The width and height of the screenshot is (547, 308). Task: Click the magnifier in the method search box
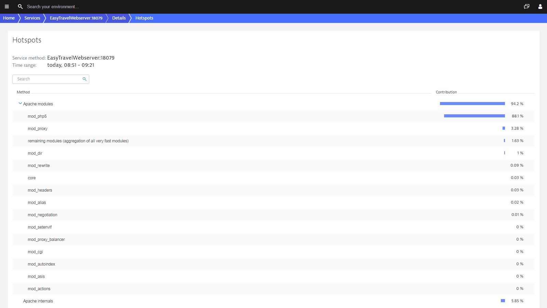click(x=84, y=79)
